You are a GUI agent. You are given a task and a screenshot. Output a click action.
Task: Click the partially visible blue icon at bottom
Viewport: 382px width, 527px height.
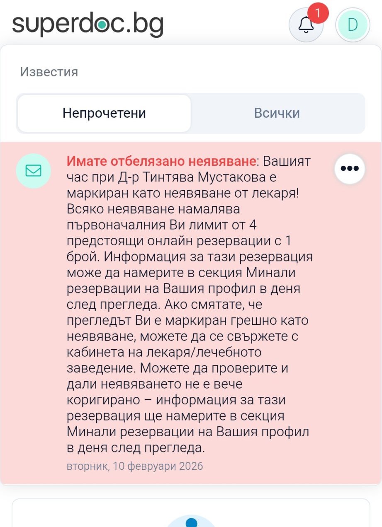click(191, 521)
